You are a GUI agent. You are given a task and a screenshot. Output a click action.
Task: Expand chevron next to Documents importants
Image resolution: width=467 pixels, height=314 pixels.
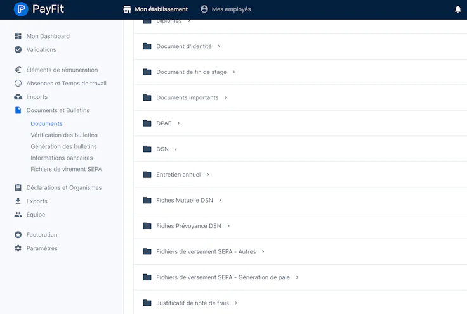[x=226, y=97]
